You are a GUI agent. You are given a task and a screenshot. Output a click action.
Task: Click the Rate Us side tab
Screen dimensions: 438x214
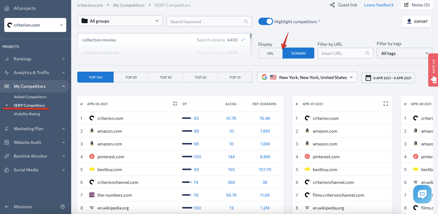[433, 70]
